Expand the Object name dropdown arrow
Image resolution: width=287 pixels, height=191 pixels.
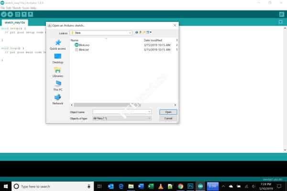coord(149,112)
